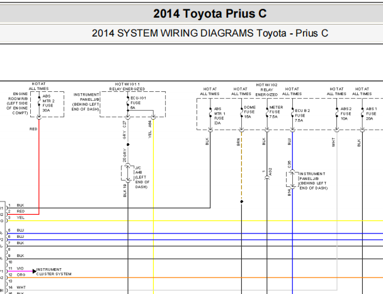Click the "J/C A48 (LEFT END OF DASH)" label
Image resolution: width=383 pixels, height=294 pixels.
(142, 178)
